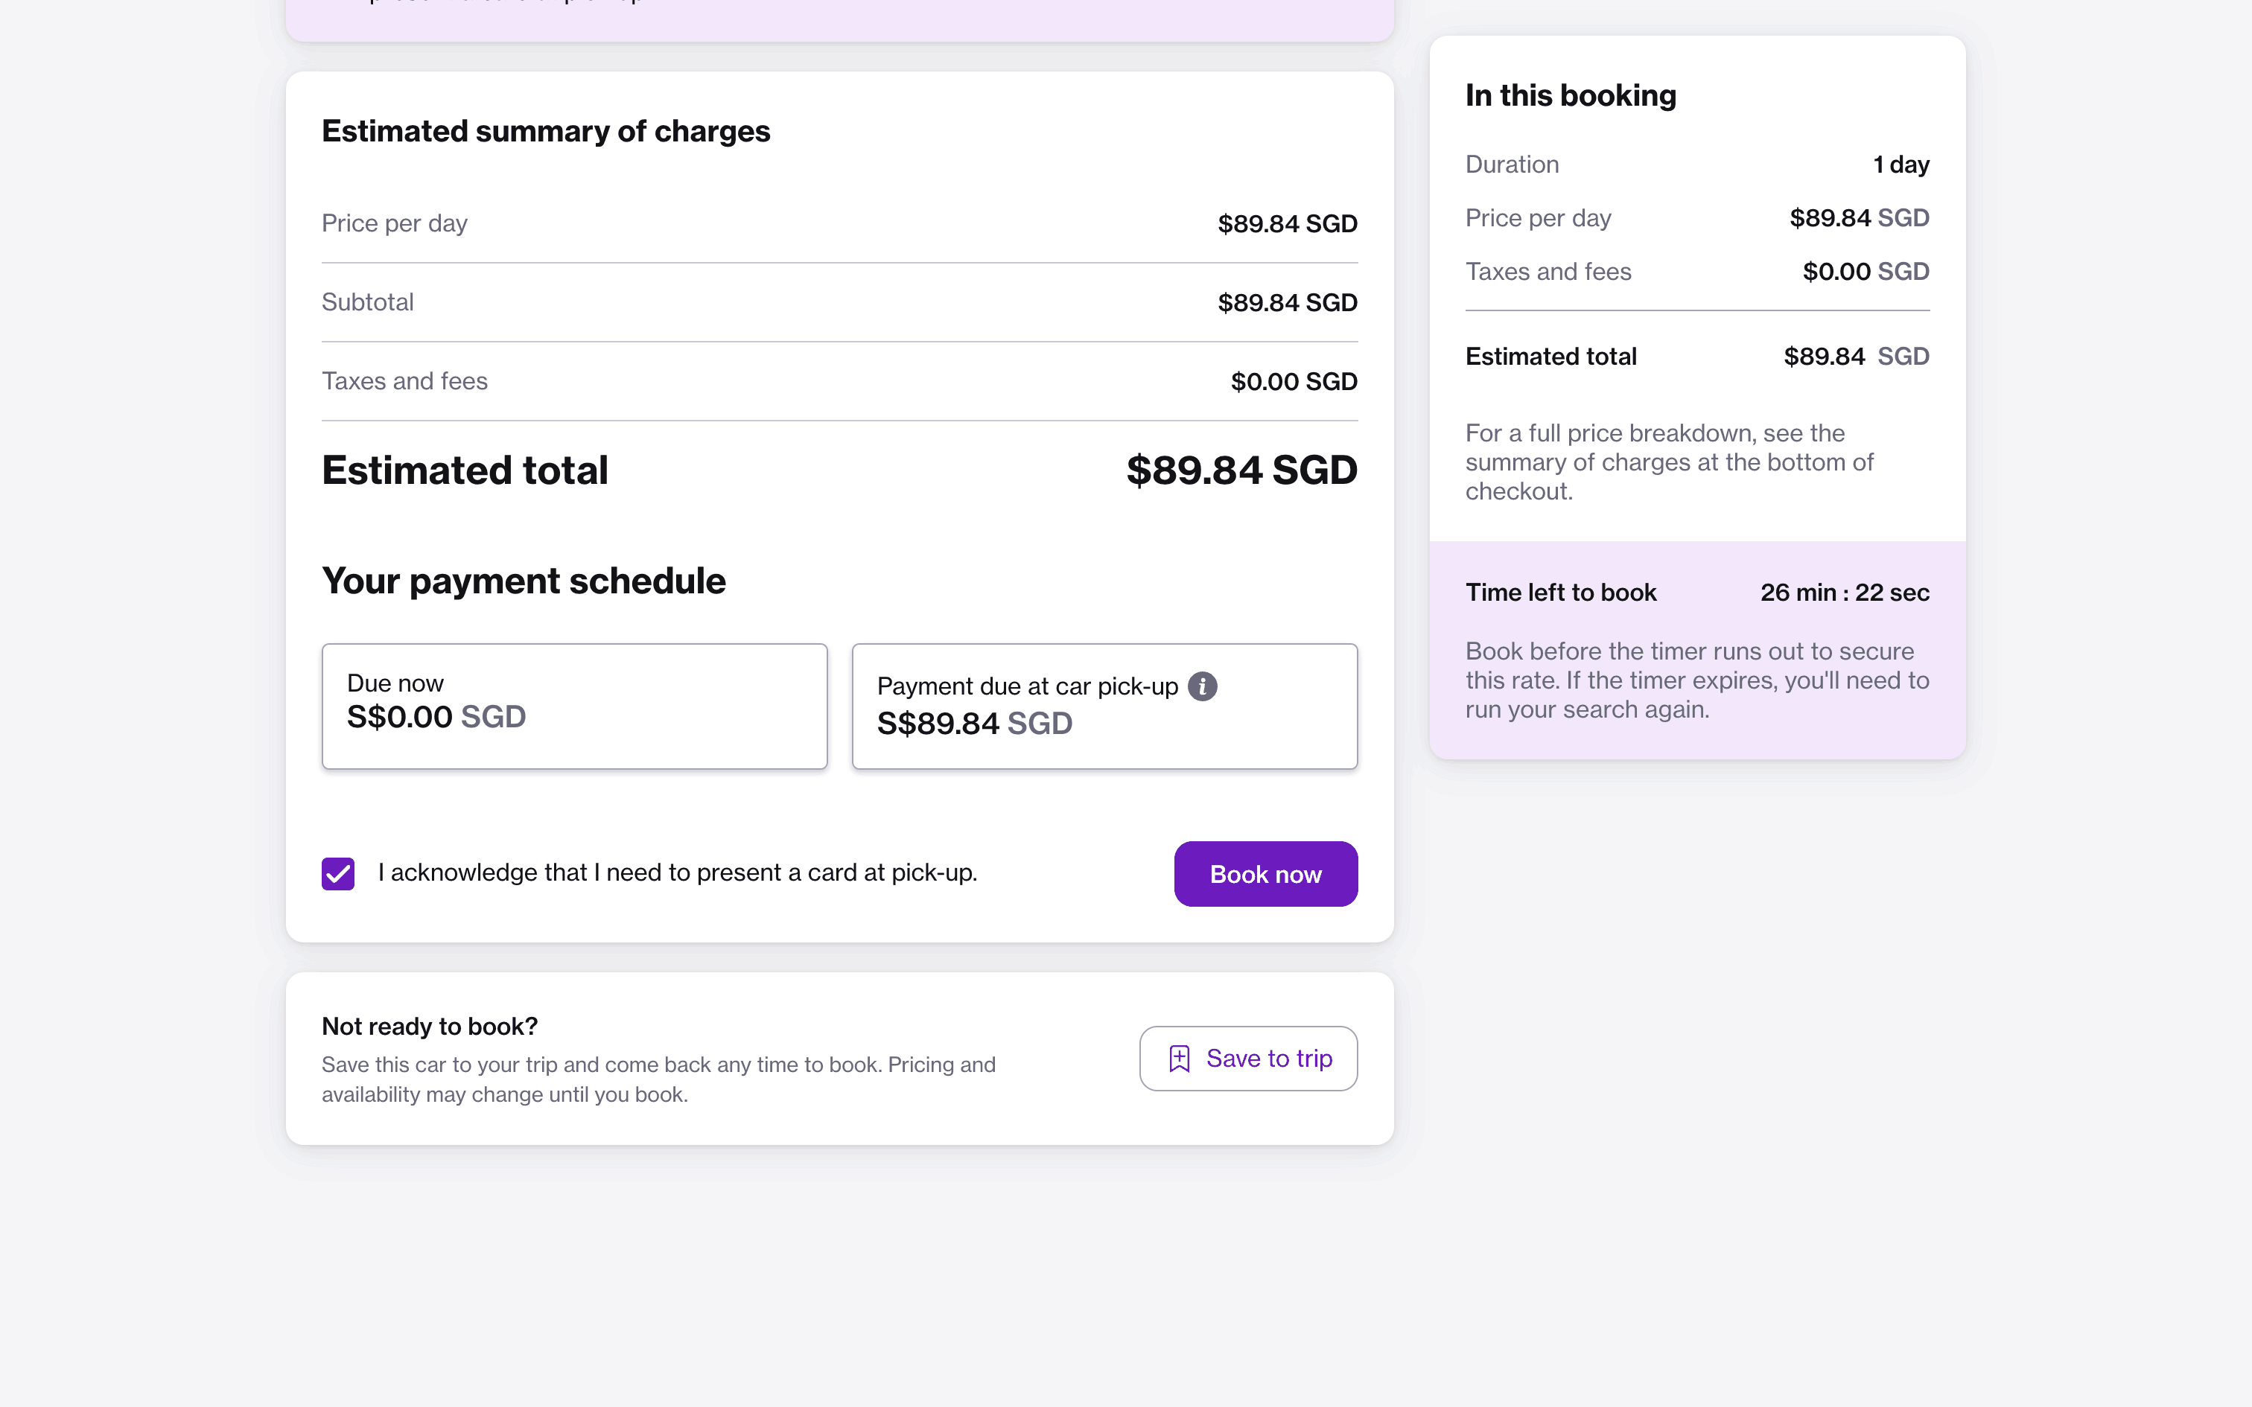Click the Save to trip button label
This screenshot has height=1407, width=2252.
point(1268,1058)
